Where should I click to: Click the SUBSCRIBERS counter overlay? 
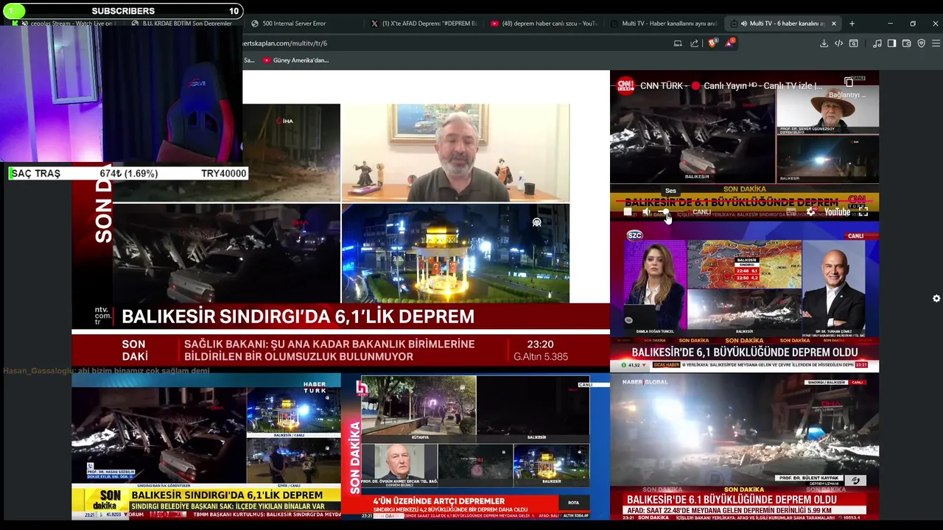[x=122, y=11]
